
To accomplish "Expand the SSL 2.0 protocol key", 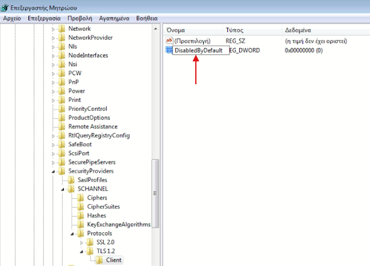I will coord(82,243).
